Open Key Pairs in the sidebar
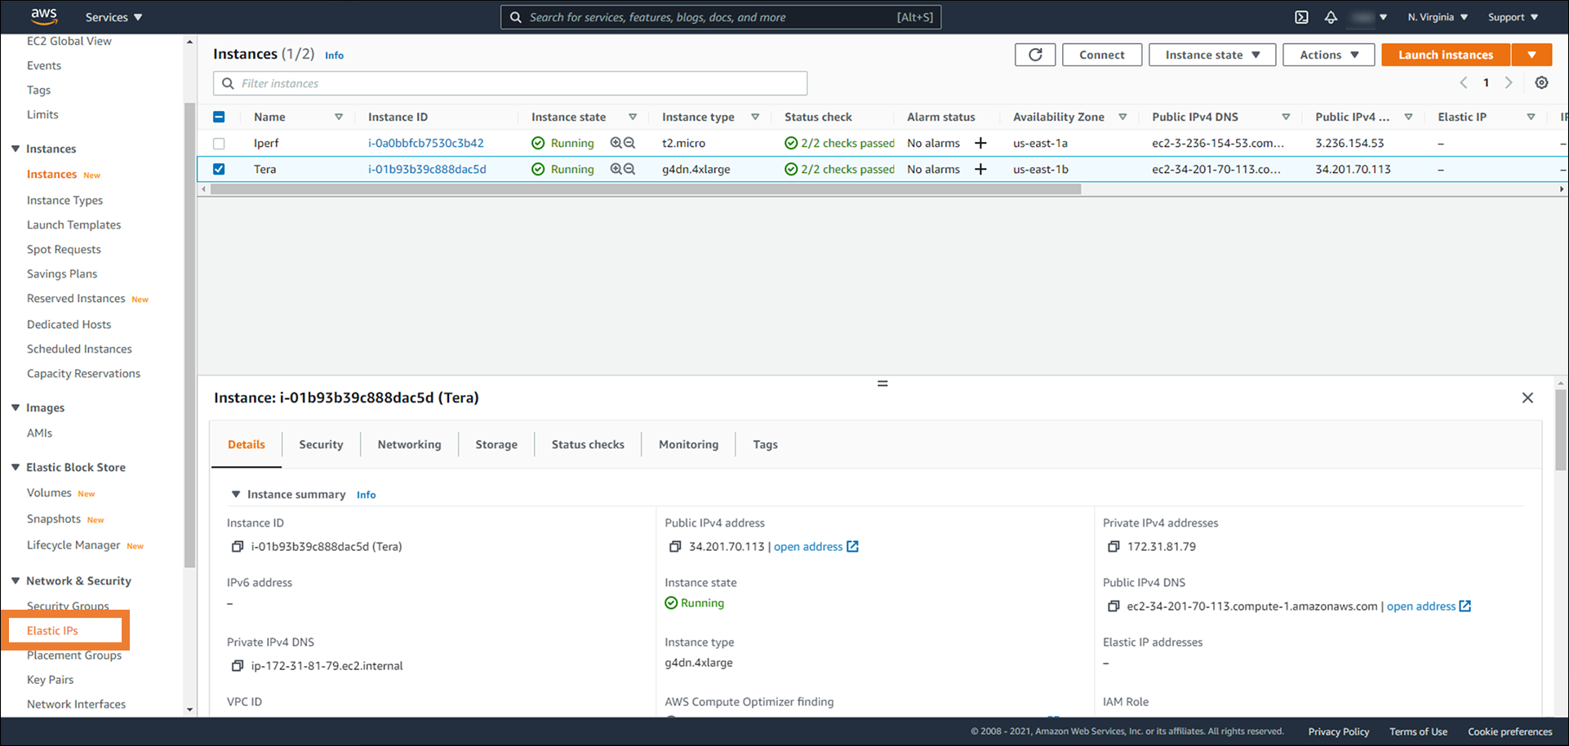The height and width of the screenshot is (746, 1569). pos(50,679)
